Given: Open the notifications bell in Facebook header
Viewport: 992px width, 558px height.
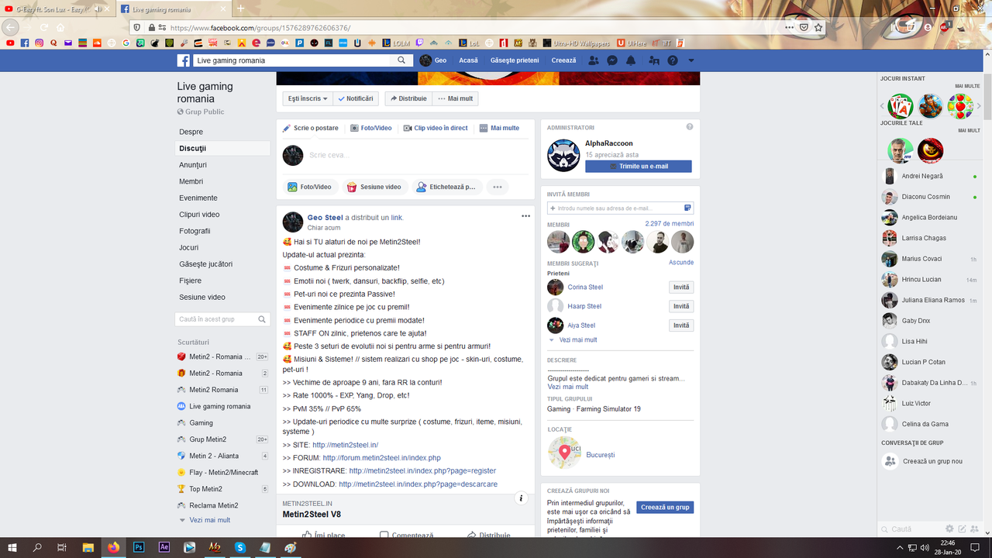Looking at the screenshot, I should 631,60.
